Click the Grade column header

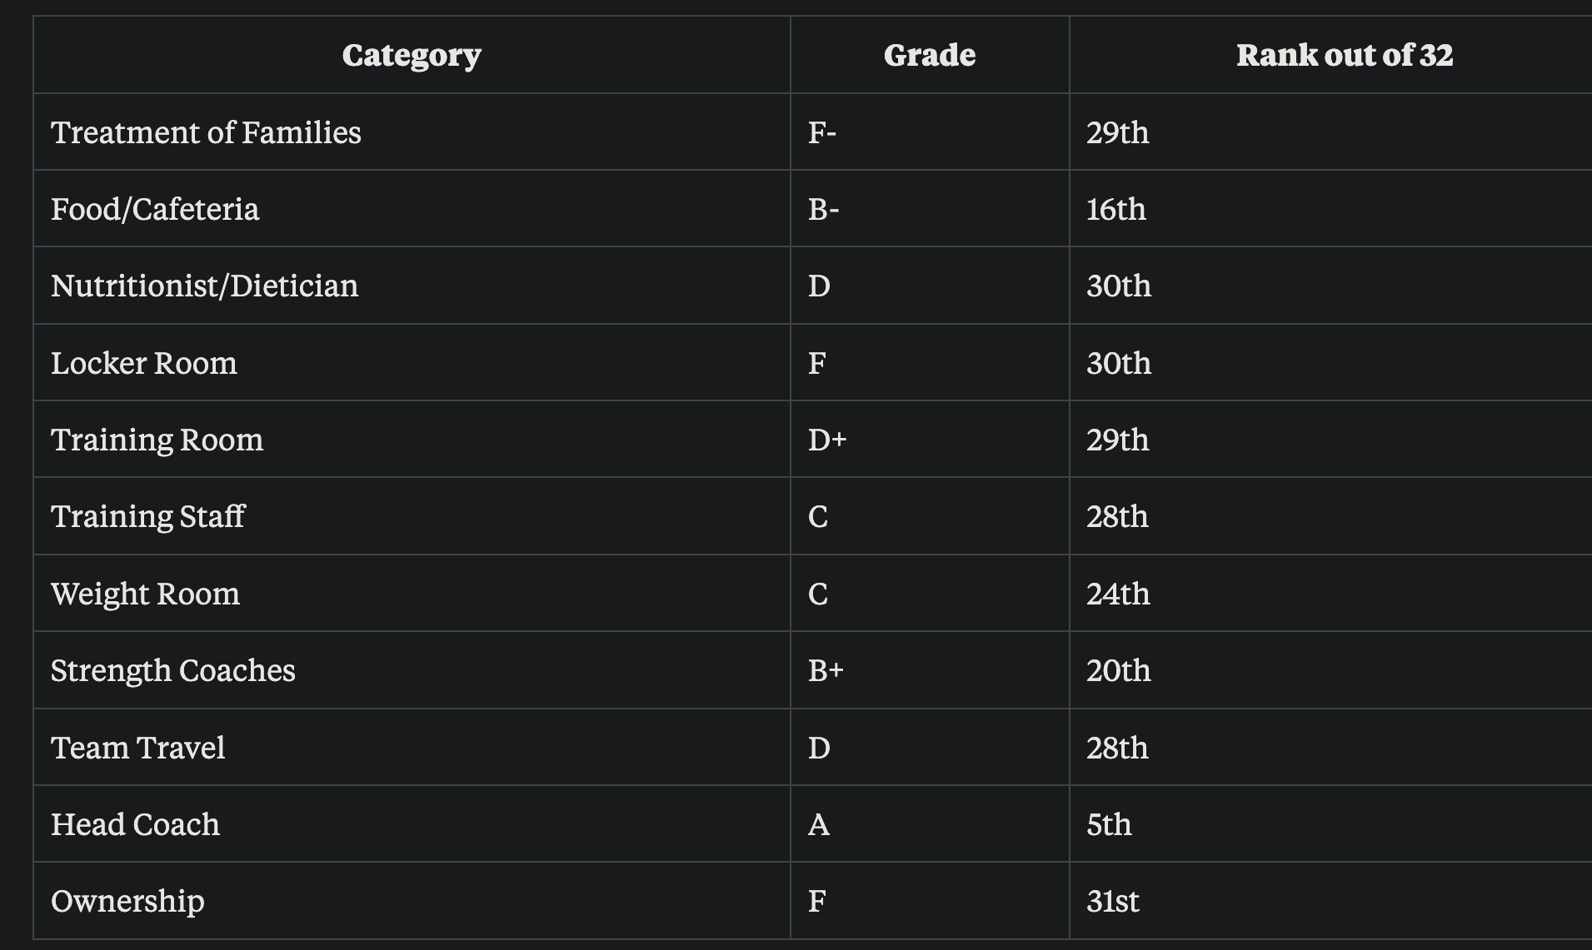coord(929,55)
